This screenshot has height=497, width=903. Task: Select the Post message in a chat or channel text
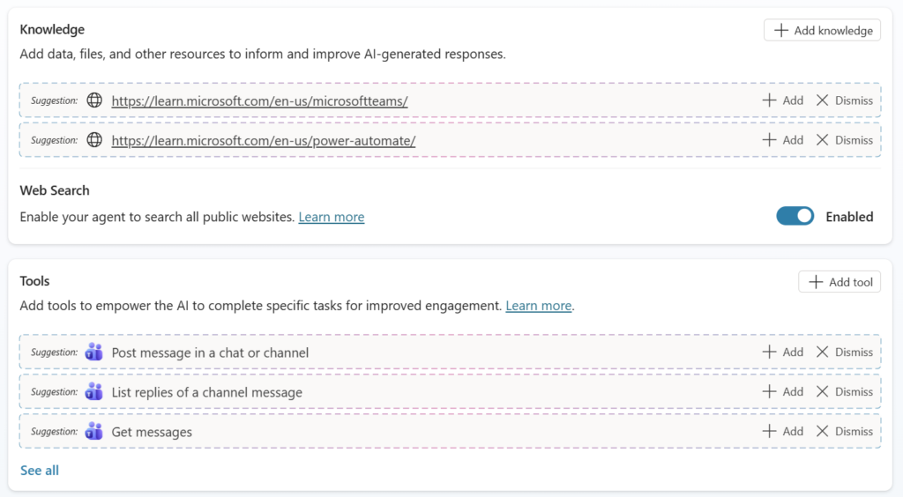[210, 352]
